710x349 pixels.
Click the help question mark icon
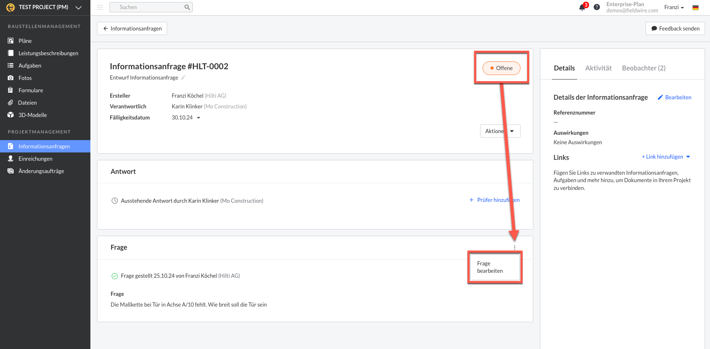[596, 7]
